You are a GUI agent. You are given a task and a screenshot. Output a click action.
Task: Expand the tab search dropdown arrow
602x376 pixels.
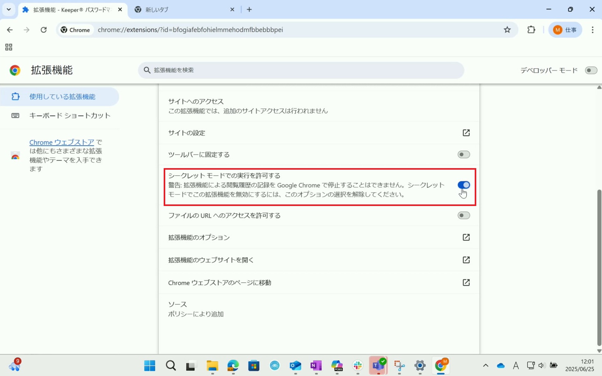(x=9, y=9)
